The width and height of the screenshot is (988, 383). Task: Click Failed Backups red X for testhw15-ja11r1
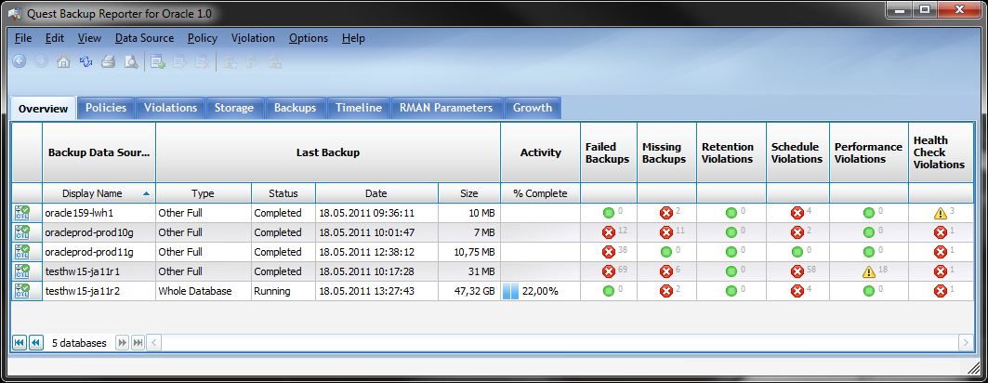[608, 271]
